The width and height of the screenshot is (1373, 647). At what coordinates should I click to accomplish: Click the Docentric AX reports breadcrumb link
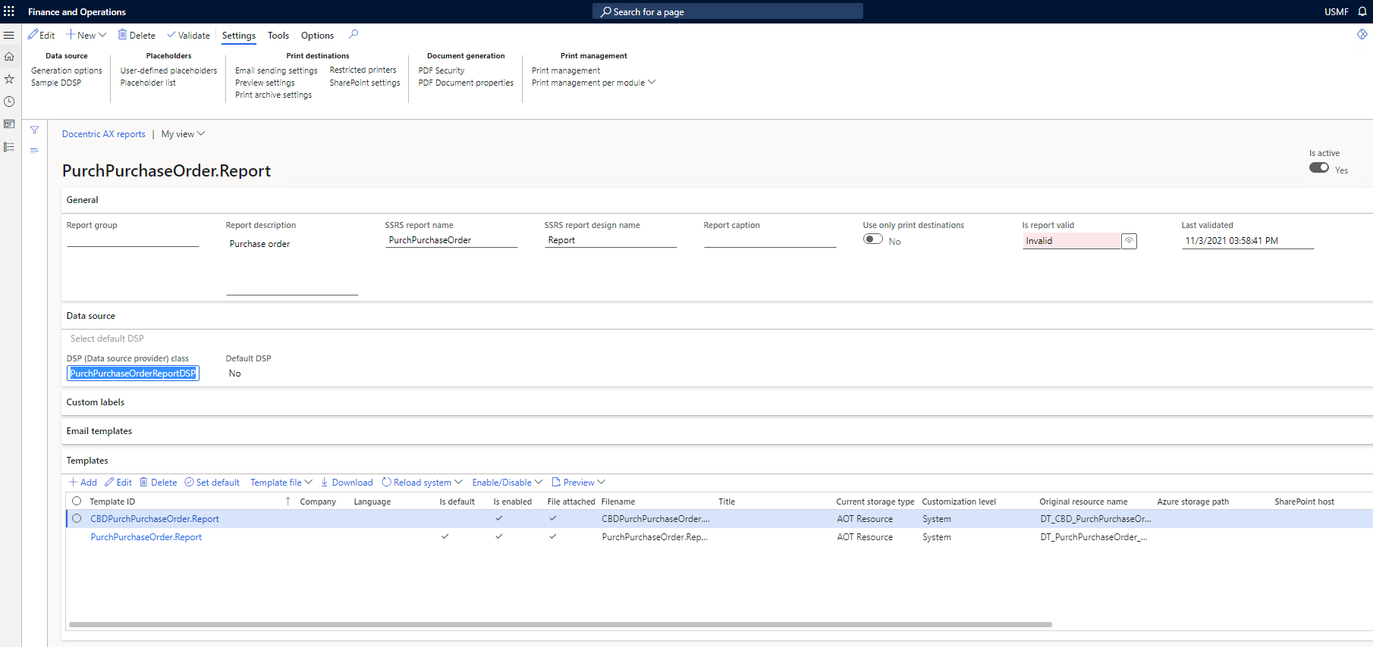[104, 134]
